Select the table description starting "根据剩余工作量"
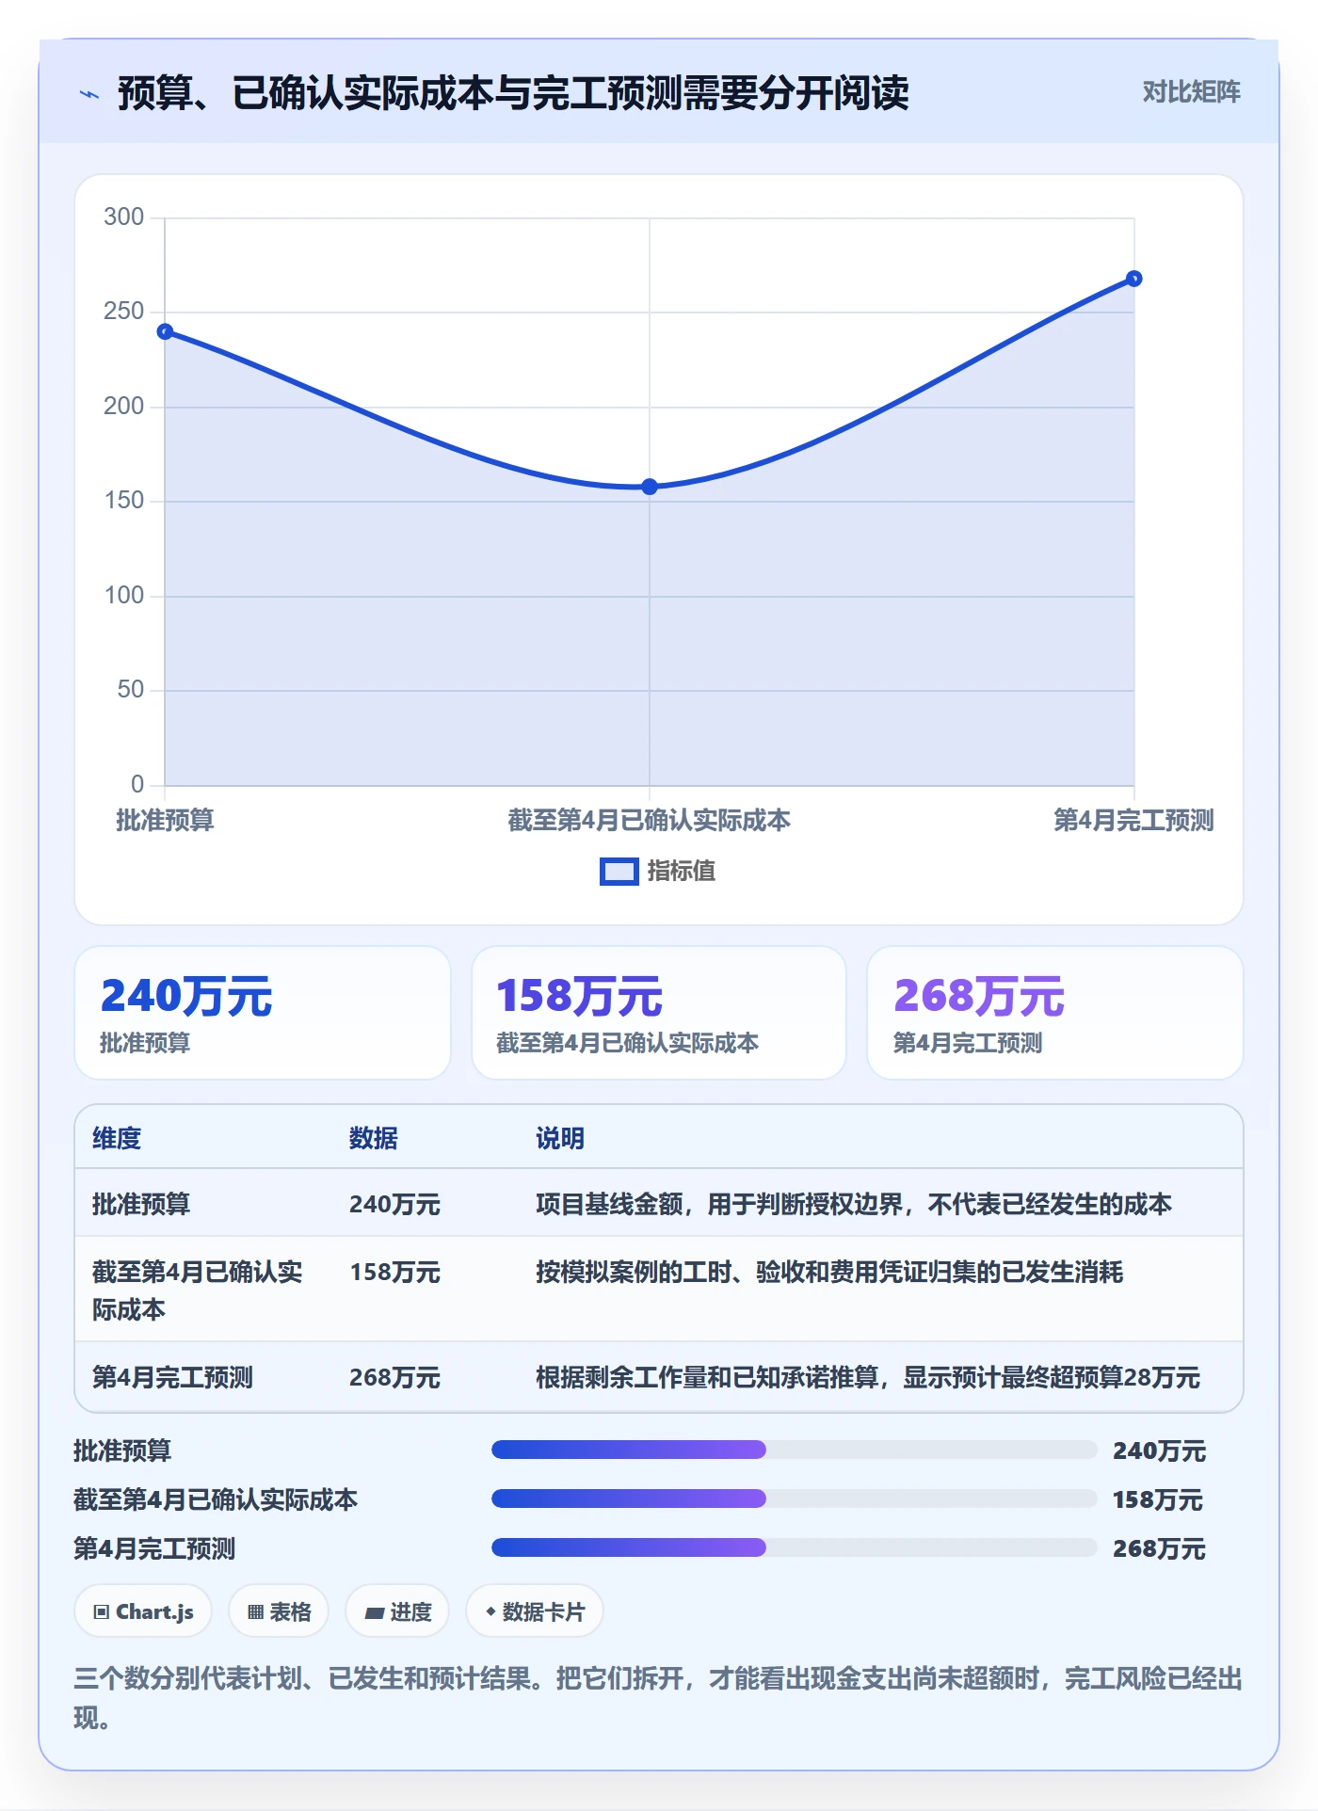The height and width of the screenshot is (1811, 1318). point(868,1377)
